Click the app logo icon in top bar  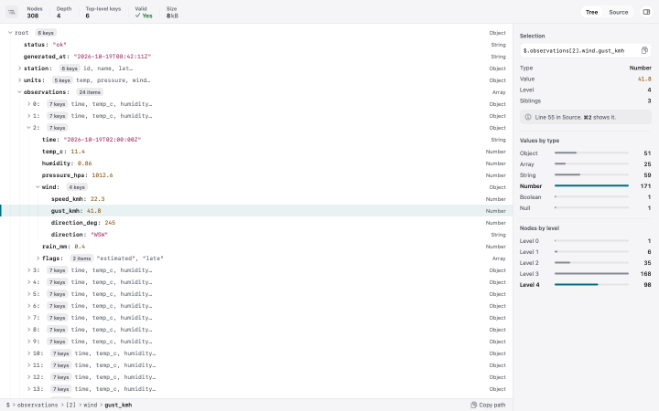pyautogui.click(x=12, y=12)
